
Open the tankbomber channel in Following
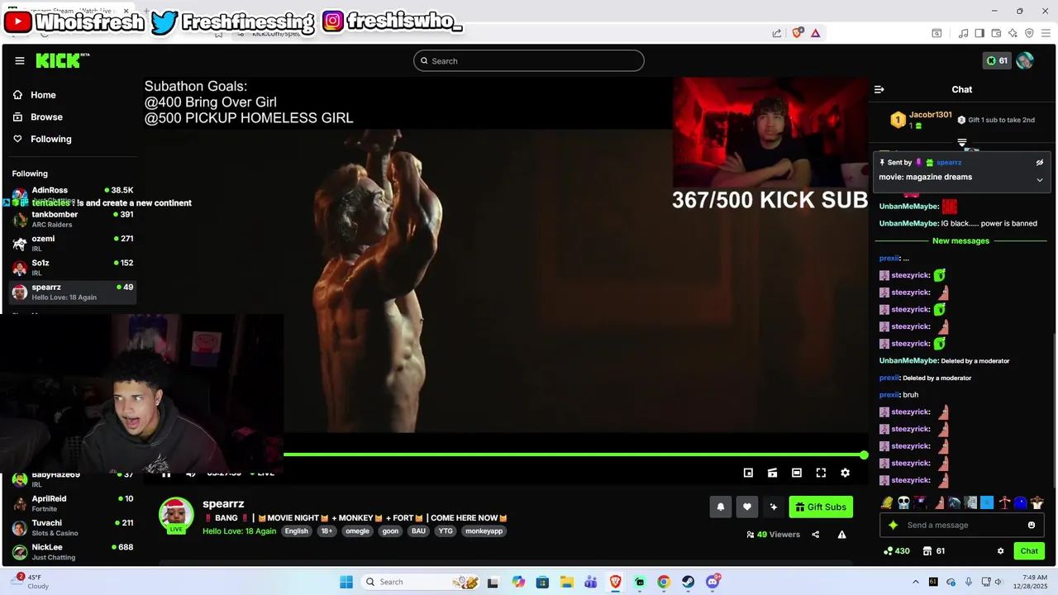pyautogui.click(x=73, y=219)
